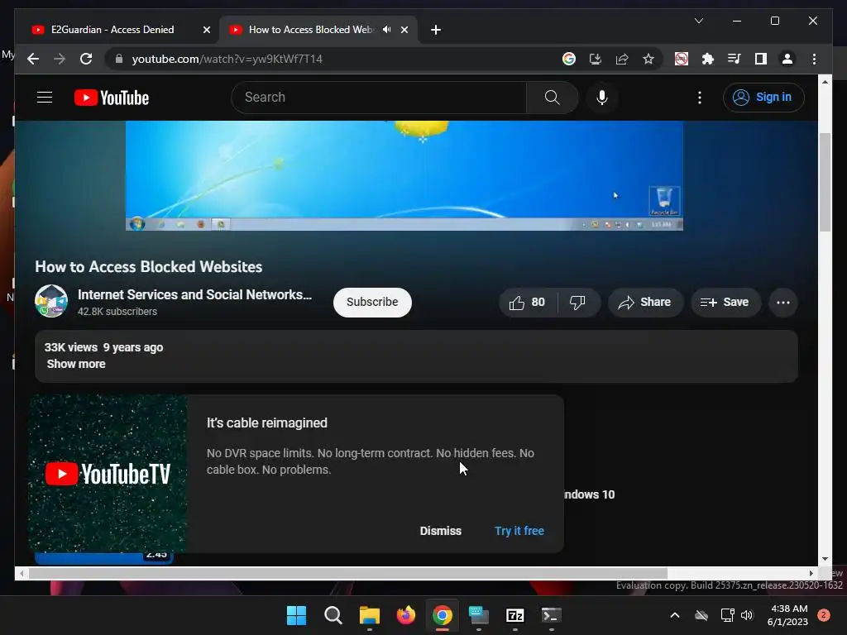
Task: Dislike the video with thumbs down
Action: (578, 303)
